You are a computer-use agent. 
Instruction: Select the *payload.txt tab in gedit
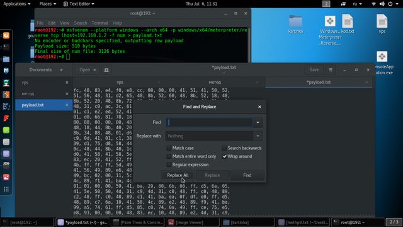[x=319, y=83]
